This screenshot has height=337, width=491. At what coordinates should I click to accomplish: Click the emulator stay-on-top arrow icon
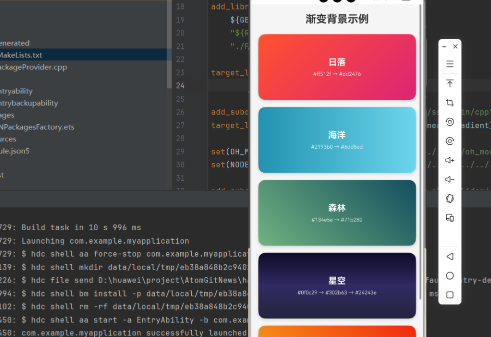(x=450, y=83)
